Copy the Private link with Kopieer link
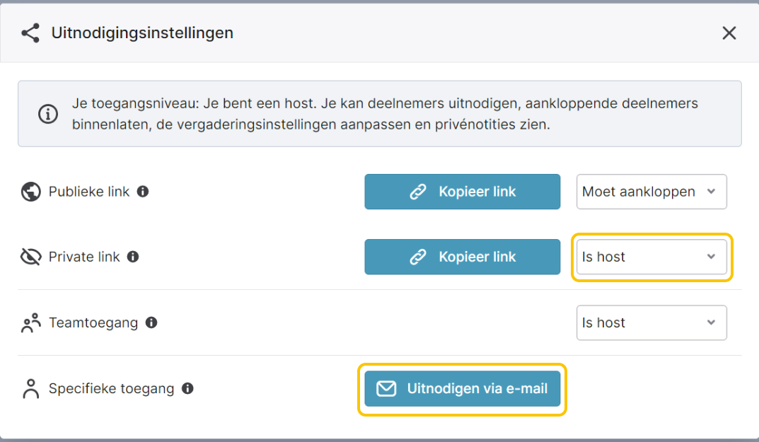759x442 pixels. tap(463, 257)
